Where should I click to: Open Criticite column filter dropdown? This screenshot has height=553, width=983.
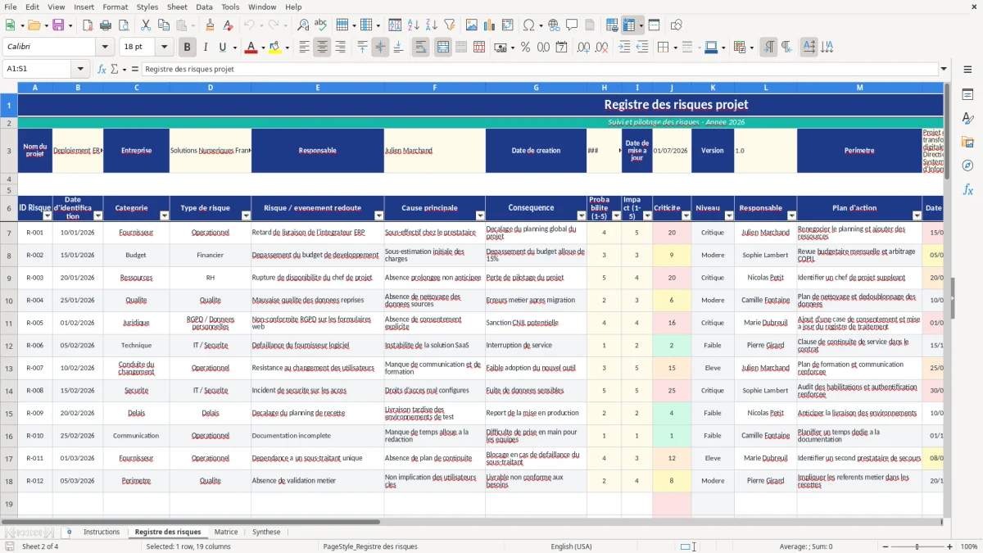[686, 216]
